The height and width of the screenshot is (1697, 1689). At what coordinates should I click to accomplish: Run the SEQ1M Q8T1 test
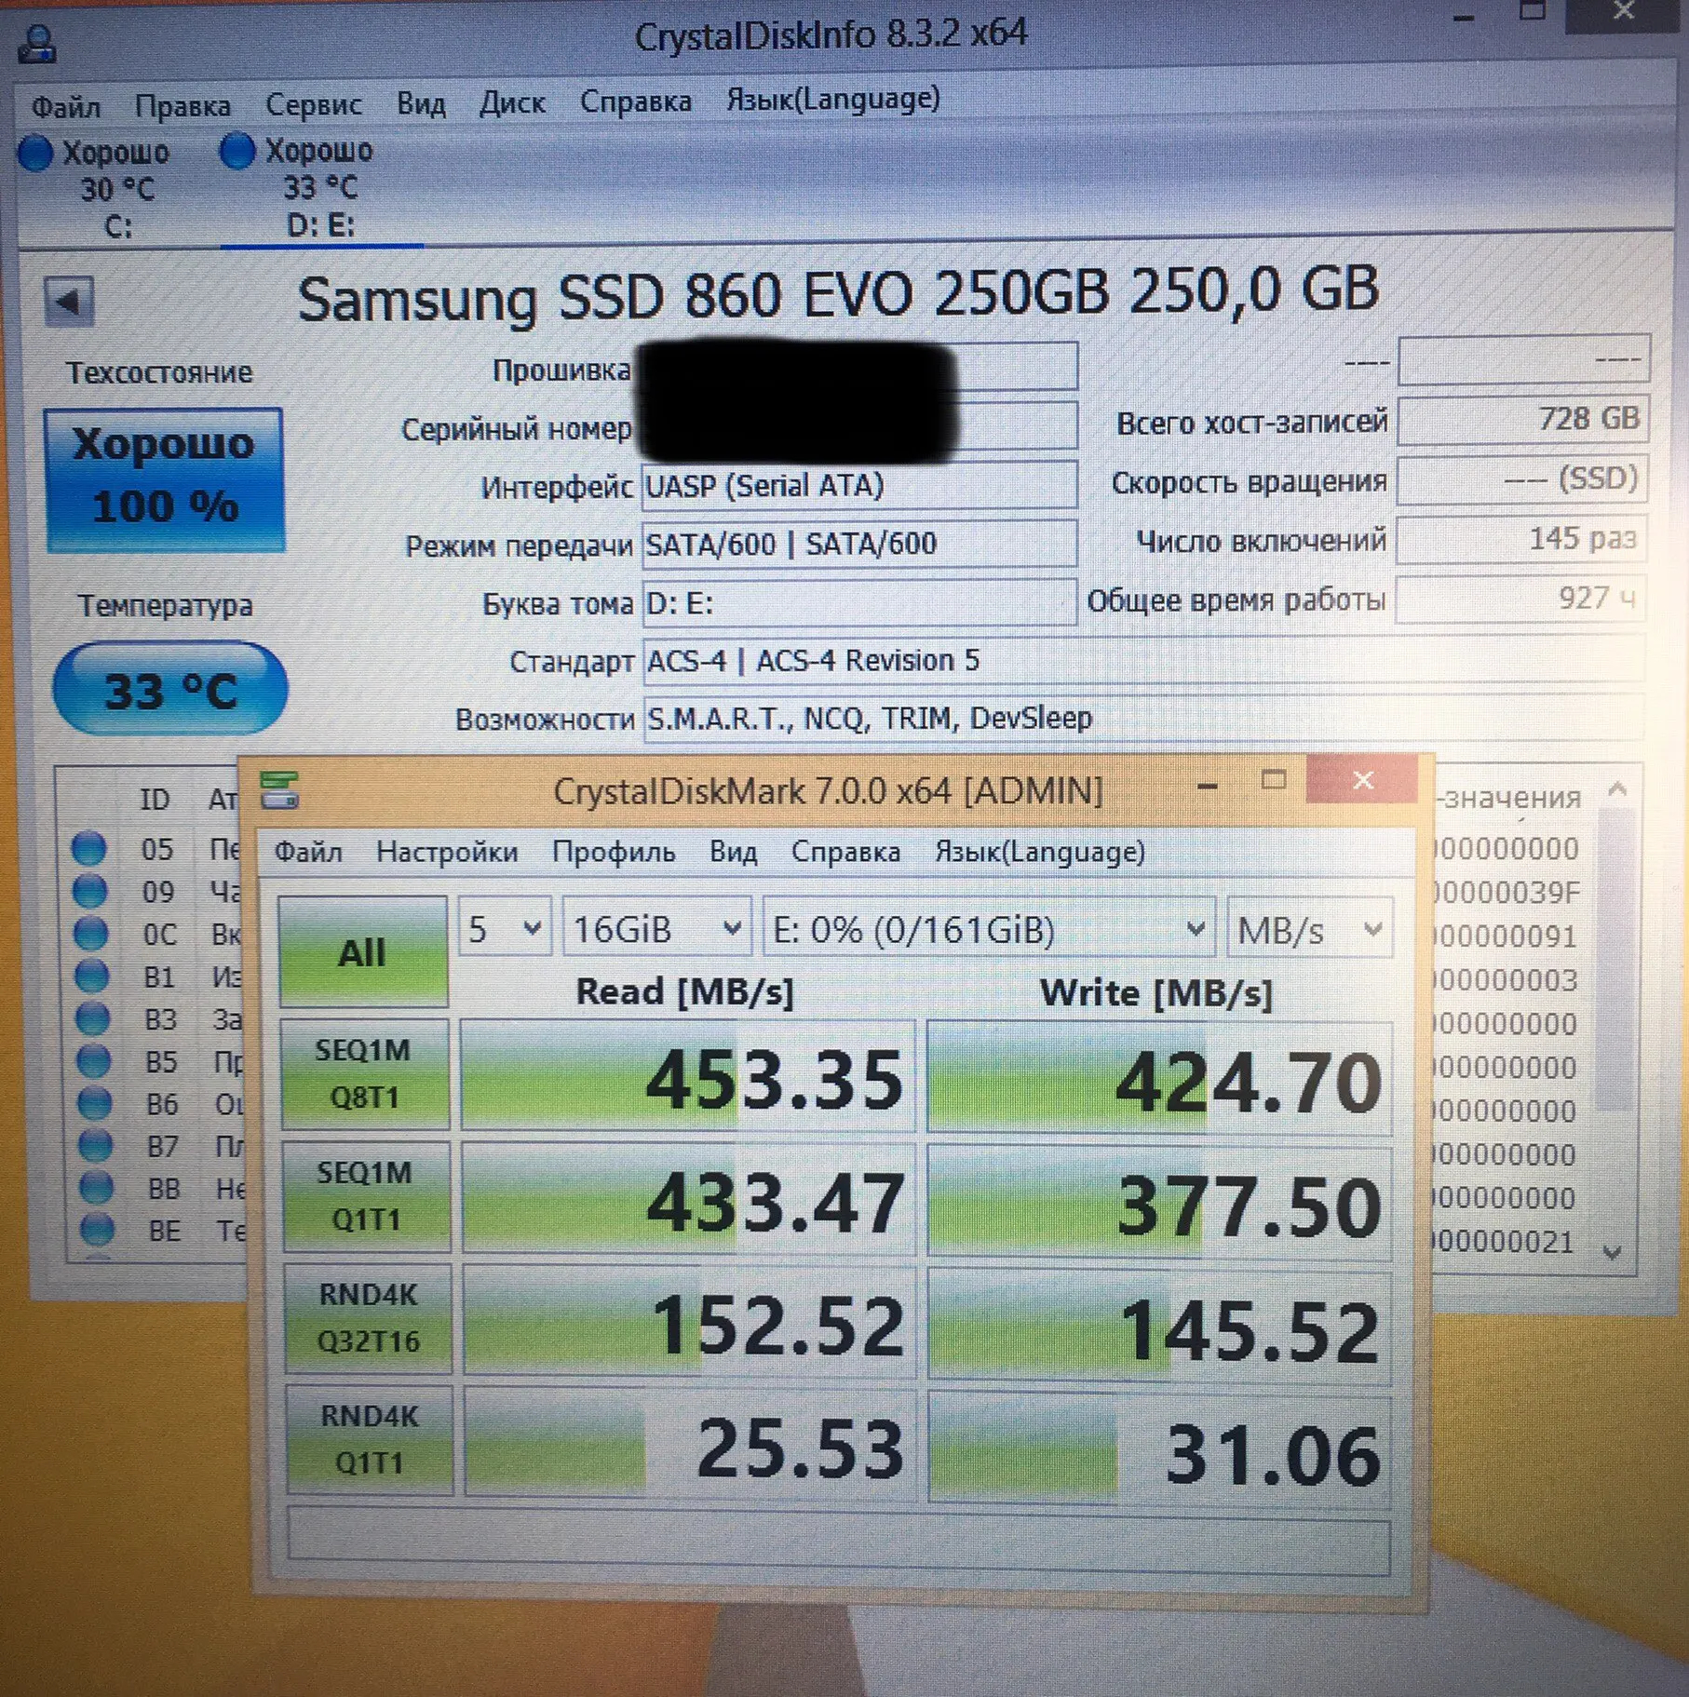[365, 1074]
